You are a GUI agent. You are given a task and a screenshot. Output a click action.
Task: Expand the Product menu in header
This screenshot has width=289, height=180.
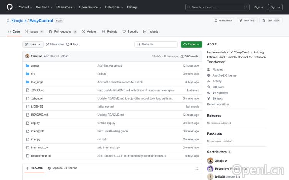point(24,7)
